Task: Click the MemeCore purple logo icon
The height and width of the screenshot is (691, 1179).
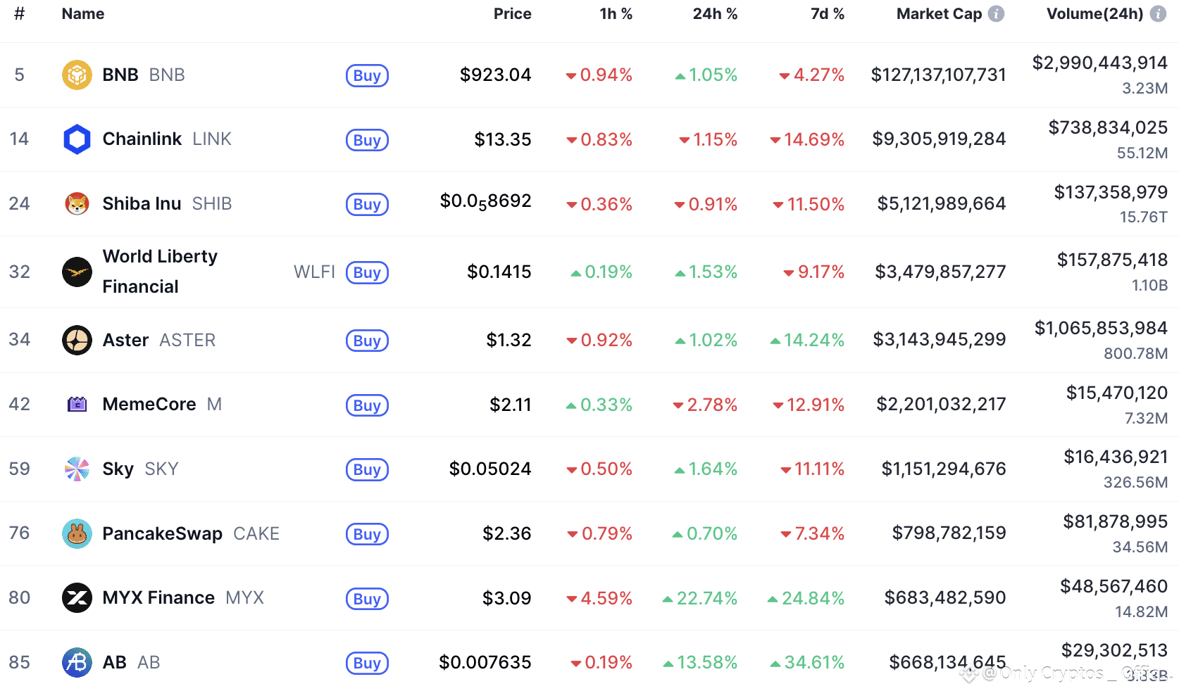Action: point(77,405)
